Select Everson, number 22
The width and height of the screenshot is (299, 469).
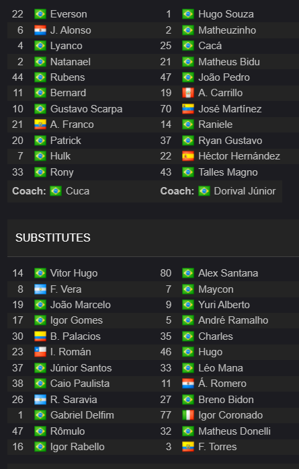point(69,14)
